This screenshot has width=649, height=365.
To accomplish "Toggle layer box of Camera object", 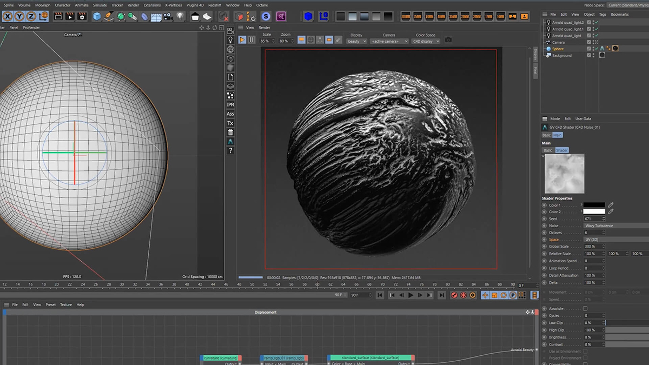I will coord(590,42).
